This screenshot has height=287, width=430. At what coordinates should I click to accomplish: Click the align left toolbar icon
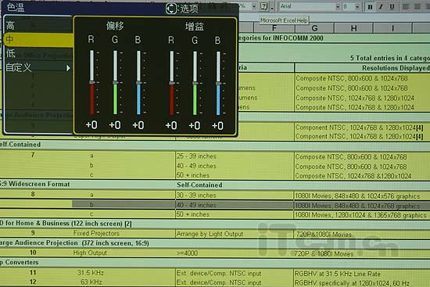(406, 6)
